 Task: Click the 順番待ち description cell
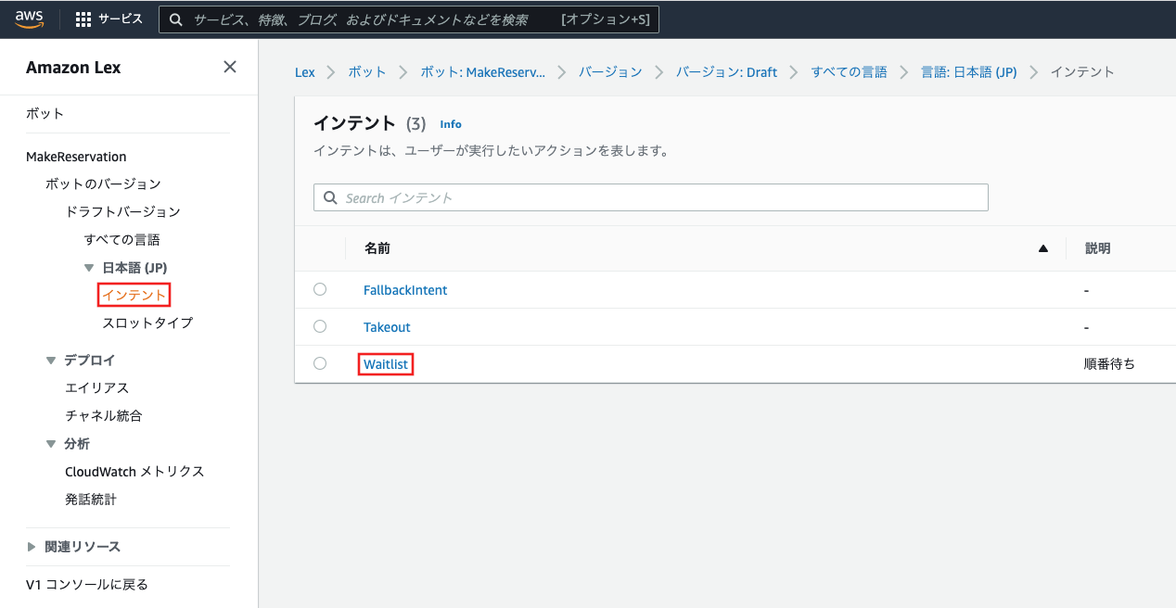click(x=1109, y=364)
